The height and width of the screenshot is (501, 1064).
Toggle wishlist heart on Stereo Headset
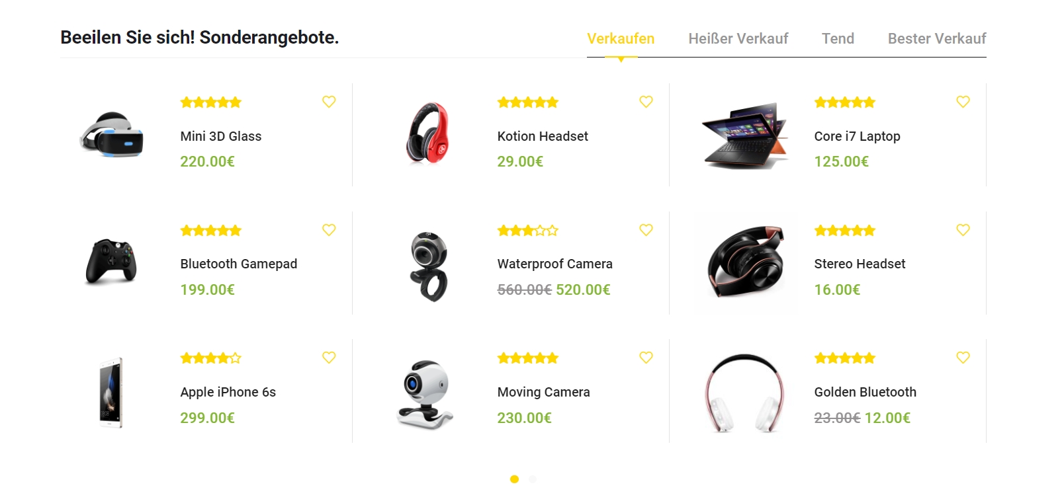coord(963,230)
